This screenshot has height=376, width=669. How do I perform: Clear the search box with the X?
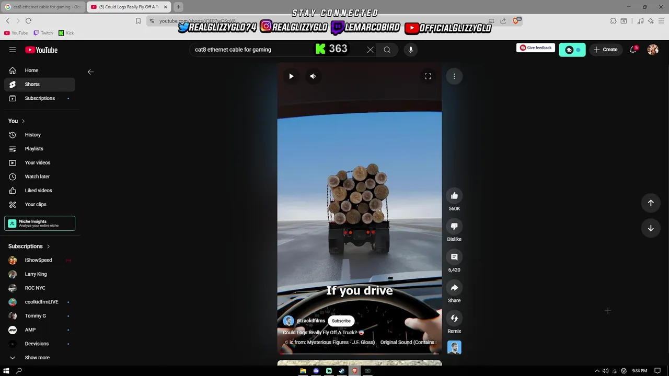tap(370, 50)
